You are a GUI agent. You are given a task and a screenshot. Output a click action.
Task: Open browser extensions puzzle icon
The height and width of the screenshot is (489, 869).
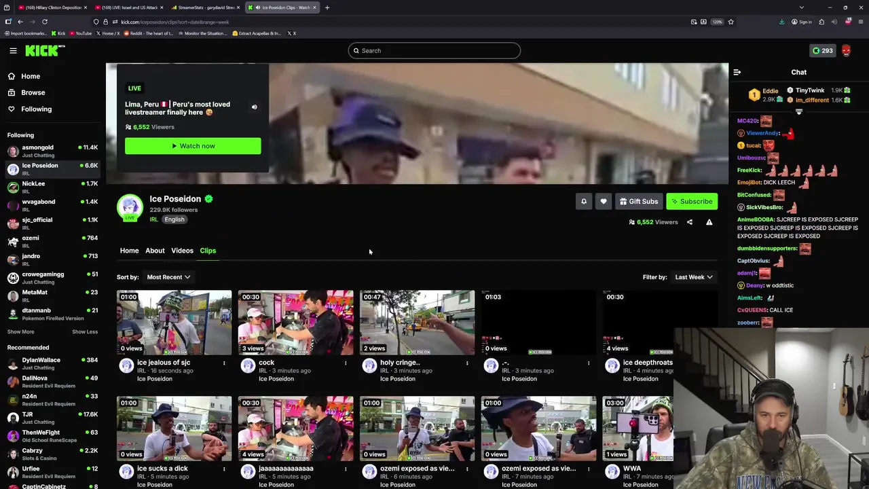point(821,22)
